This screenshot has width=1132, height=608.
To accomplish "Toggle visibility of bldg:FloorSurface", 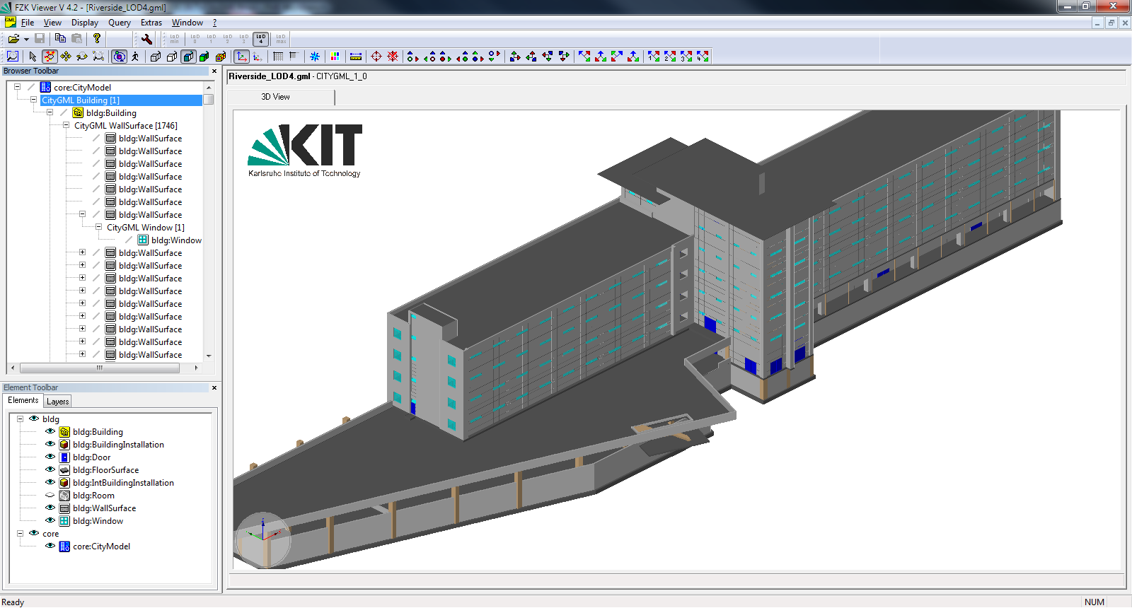I will [50, 469].
